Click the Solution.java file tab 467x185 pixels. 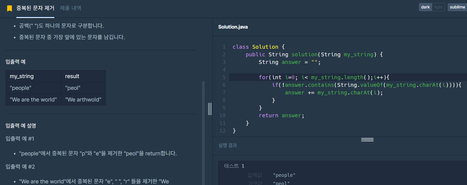pos(233,27)
